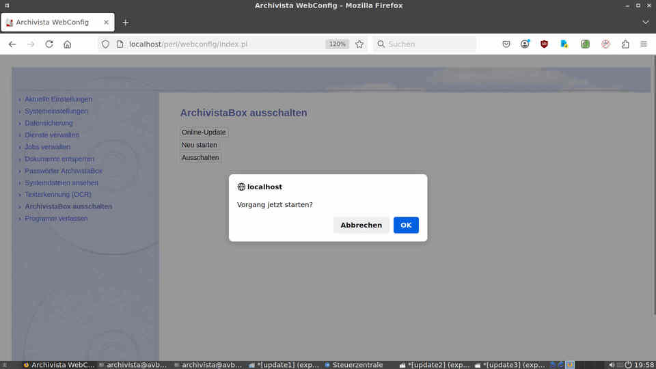Image resolution: width=656 pixels, height=369 pixels.
Task: Show the tracking protection shield info
Action: coord(105,44)
